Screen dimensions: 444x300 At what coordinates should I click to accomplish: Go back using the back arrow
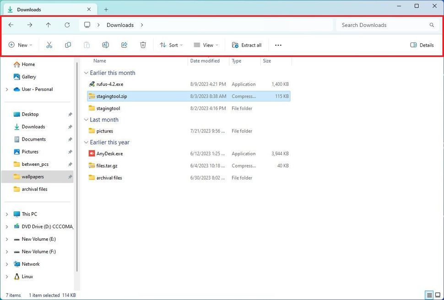[11, 25]
